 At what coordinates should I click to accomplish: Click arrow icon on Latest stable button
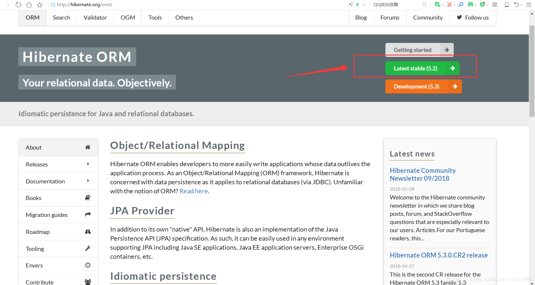452,68
